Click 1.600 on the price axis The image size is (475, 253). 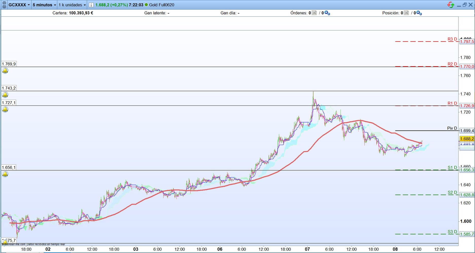[x=466, y=221]
